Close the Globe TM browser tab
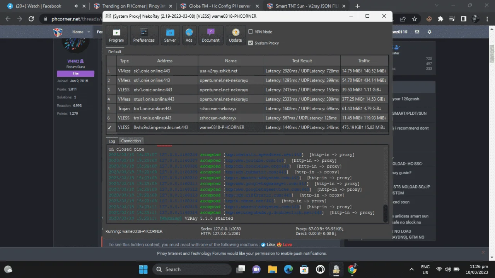 [x=258, y=6]
